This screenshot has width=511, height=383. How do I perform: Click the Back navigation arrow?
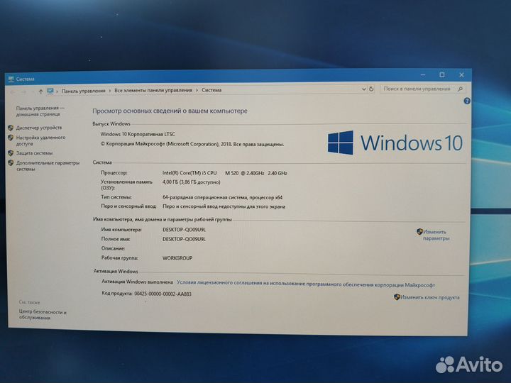click(x=12, y=91)
